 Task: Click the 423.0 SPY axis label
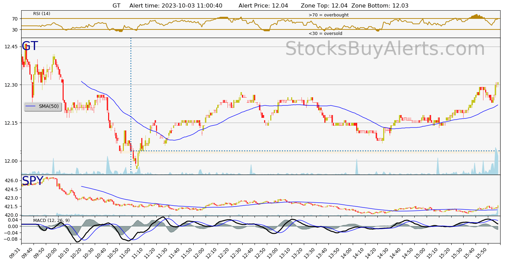11,198
